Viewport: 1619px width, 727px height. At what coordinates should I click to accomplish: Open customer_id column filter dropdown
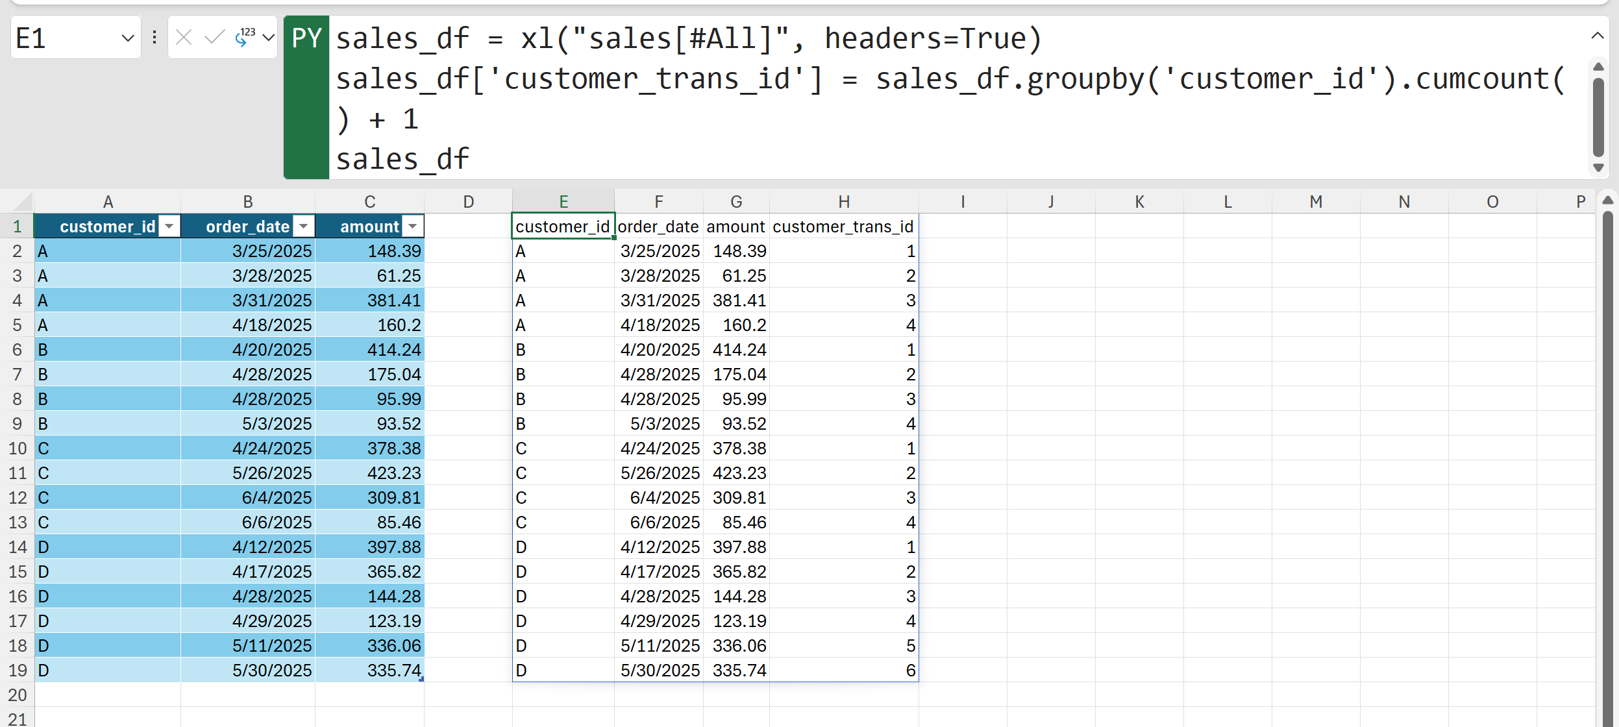[x=169, y=227]
